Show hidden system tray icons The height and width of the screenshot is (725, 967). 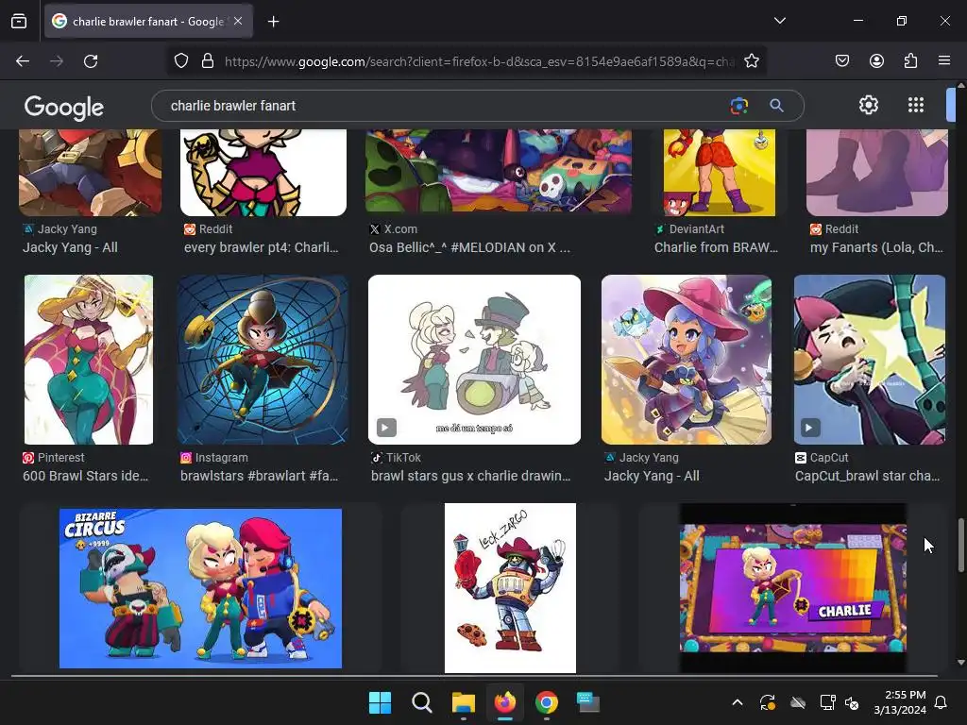pyautogui.click(x=737, y=702)
